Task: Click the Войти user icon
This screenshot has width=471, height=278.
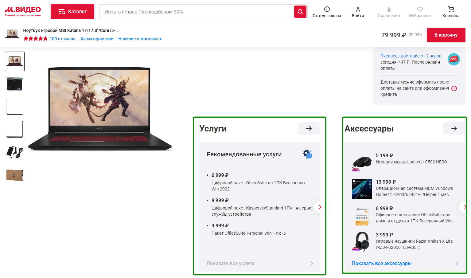Action: (358, 9)
